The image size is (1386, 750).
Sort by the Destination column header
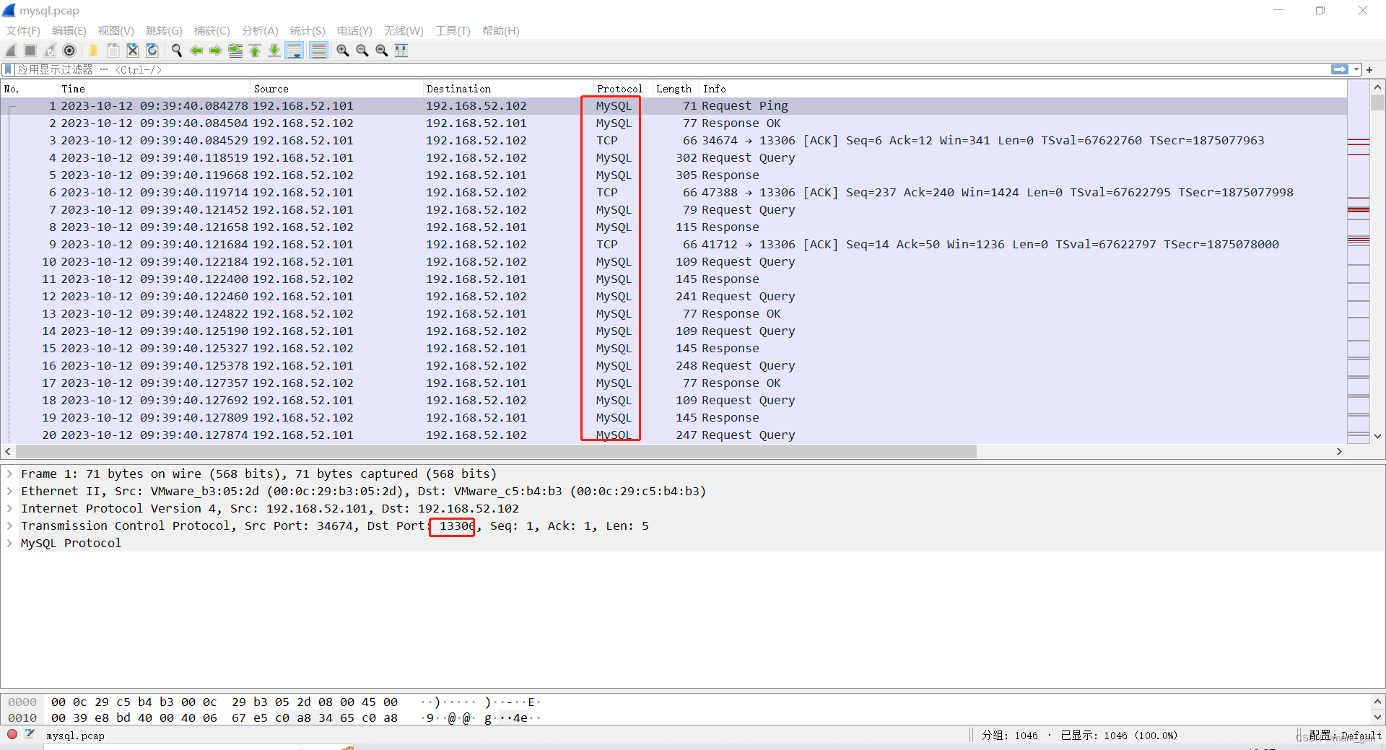click(508, 89)
